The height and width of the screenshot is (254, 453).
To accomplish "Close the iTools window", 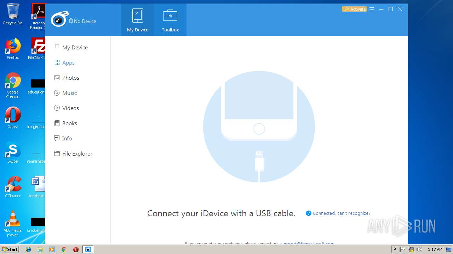I will (x=400, y=9).
